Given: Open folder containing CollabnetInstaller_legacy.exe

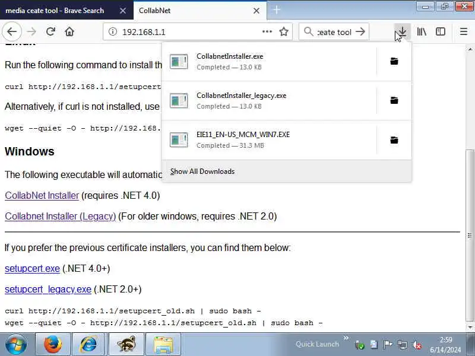Looking at the screenshot, I should [x=394, y=100].
